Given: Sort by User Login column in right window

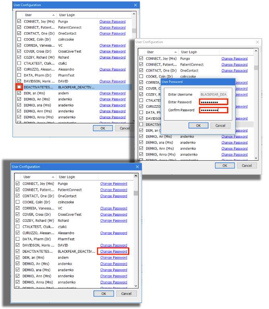Looking at the screenshot, I should click(x=199, y=52).
